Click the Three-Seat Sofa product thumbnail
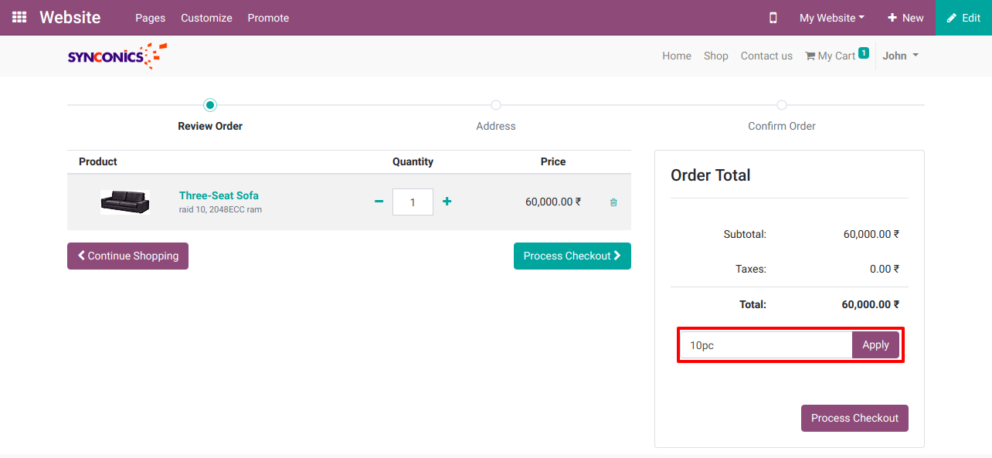 point(124,202)
